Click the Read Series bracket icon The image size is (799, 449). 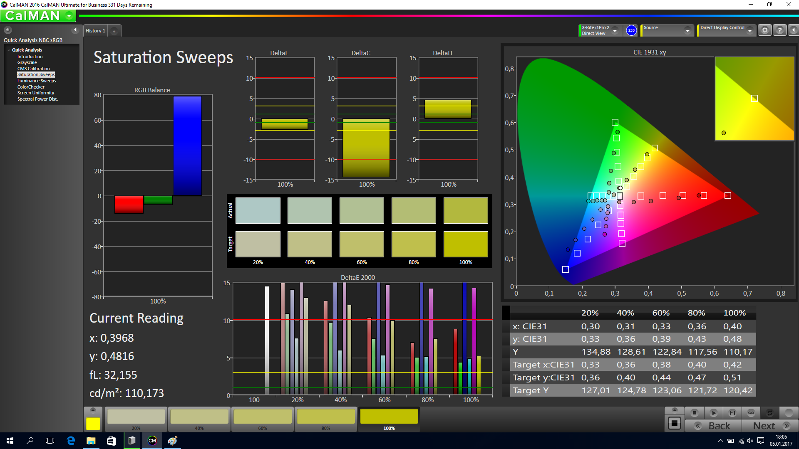(732, 413)
